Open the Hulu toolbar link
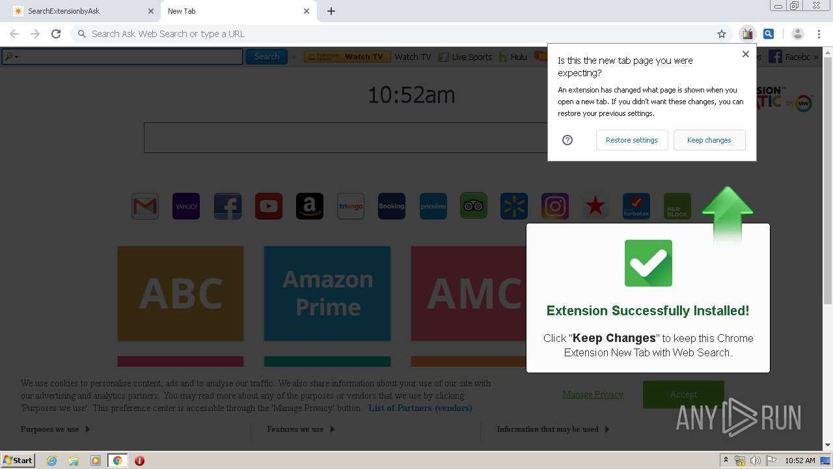This screenshot has width=833, height=469. coord(513,57)
